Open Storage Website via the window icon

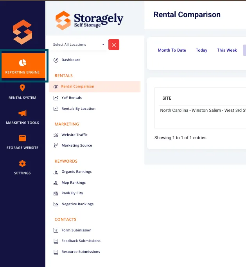(22, 138)
